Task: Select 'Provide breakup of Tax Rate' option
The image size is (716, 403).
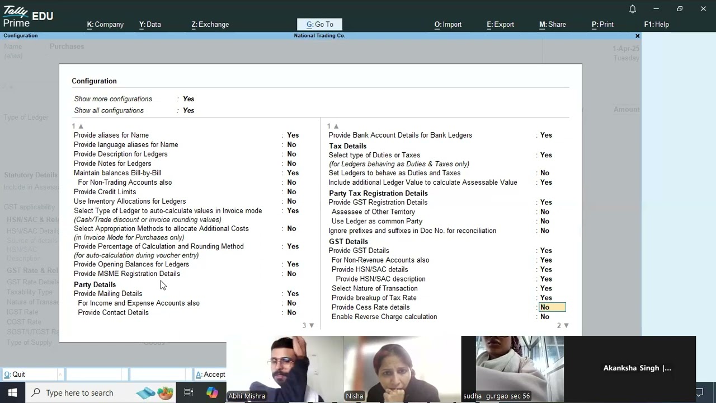Action: [x=374, y=298]
